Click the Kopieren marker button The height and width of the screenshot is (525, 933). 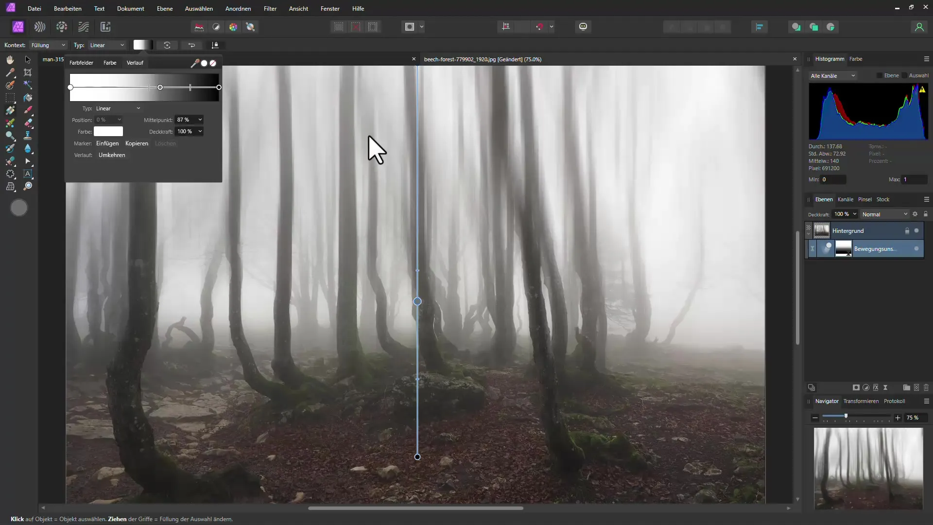tap(137, 143)
